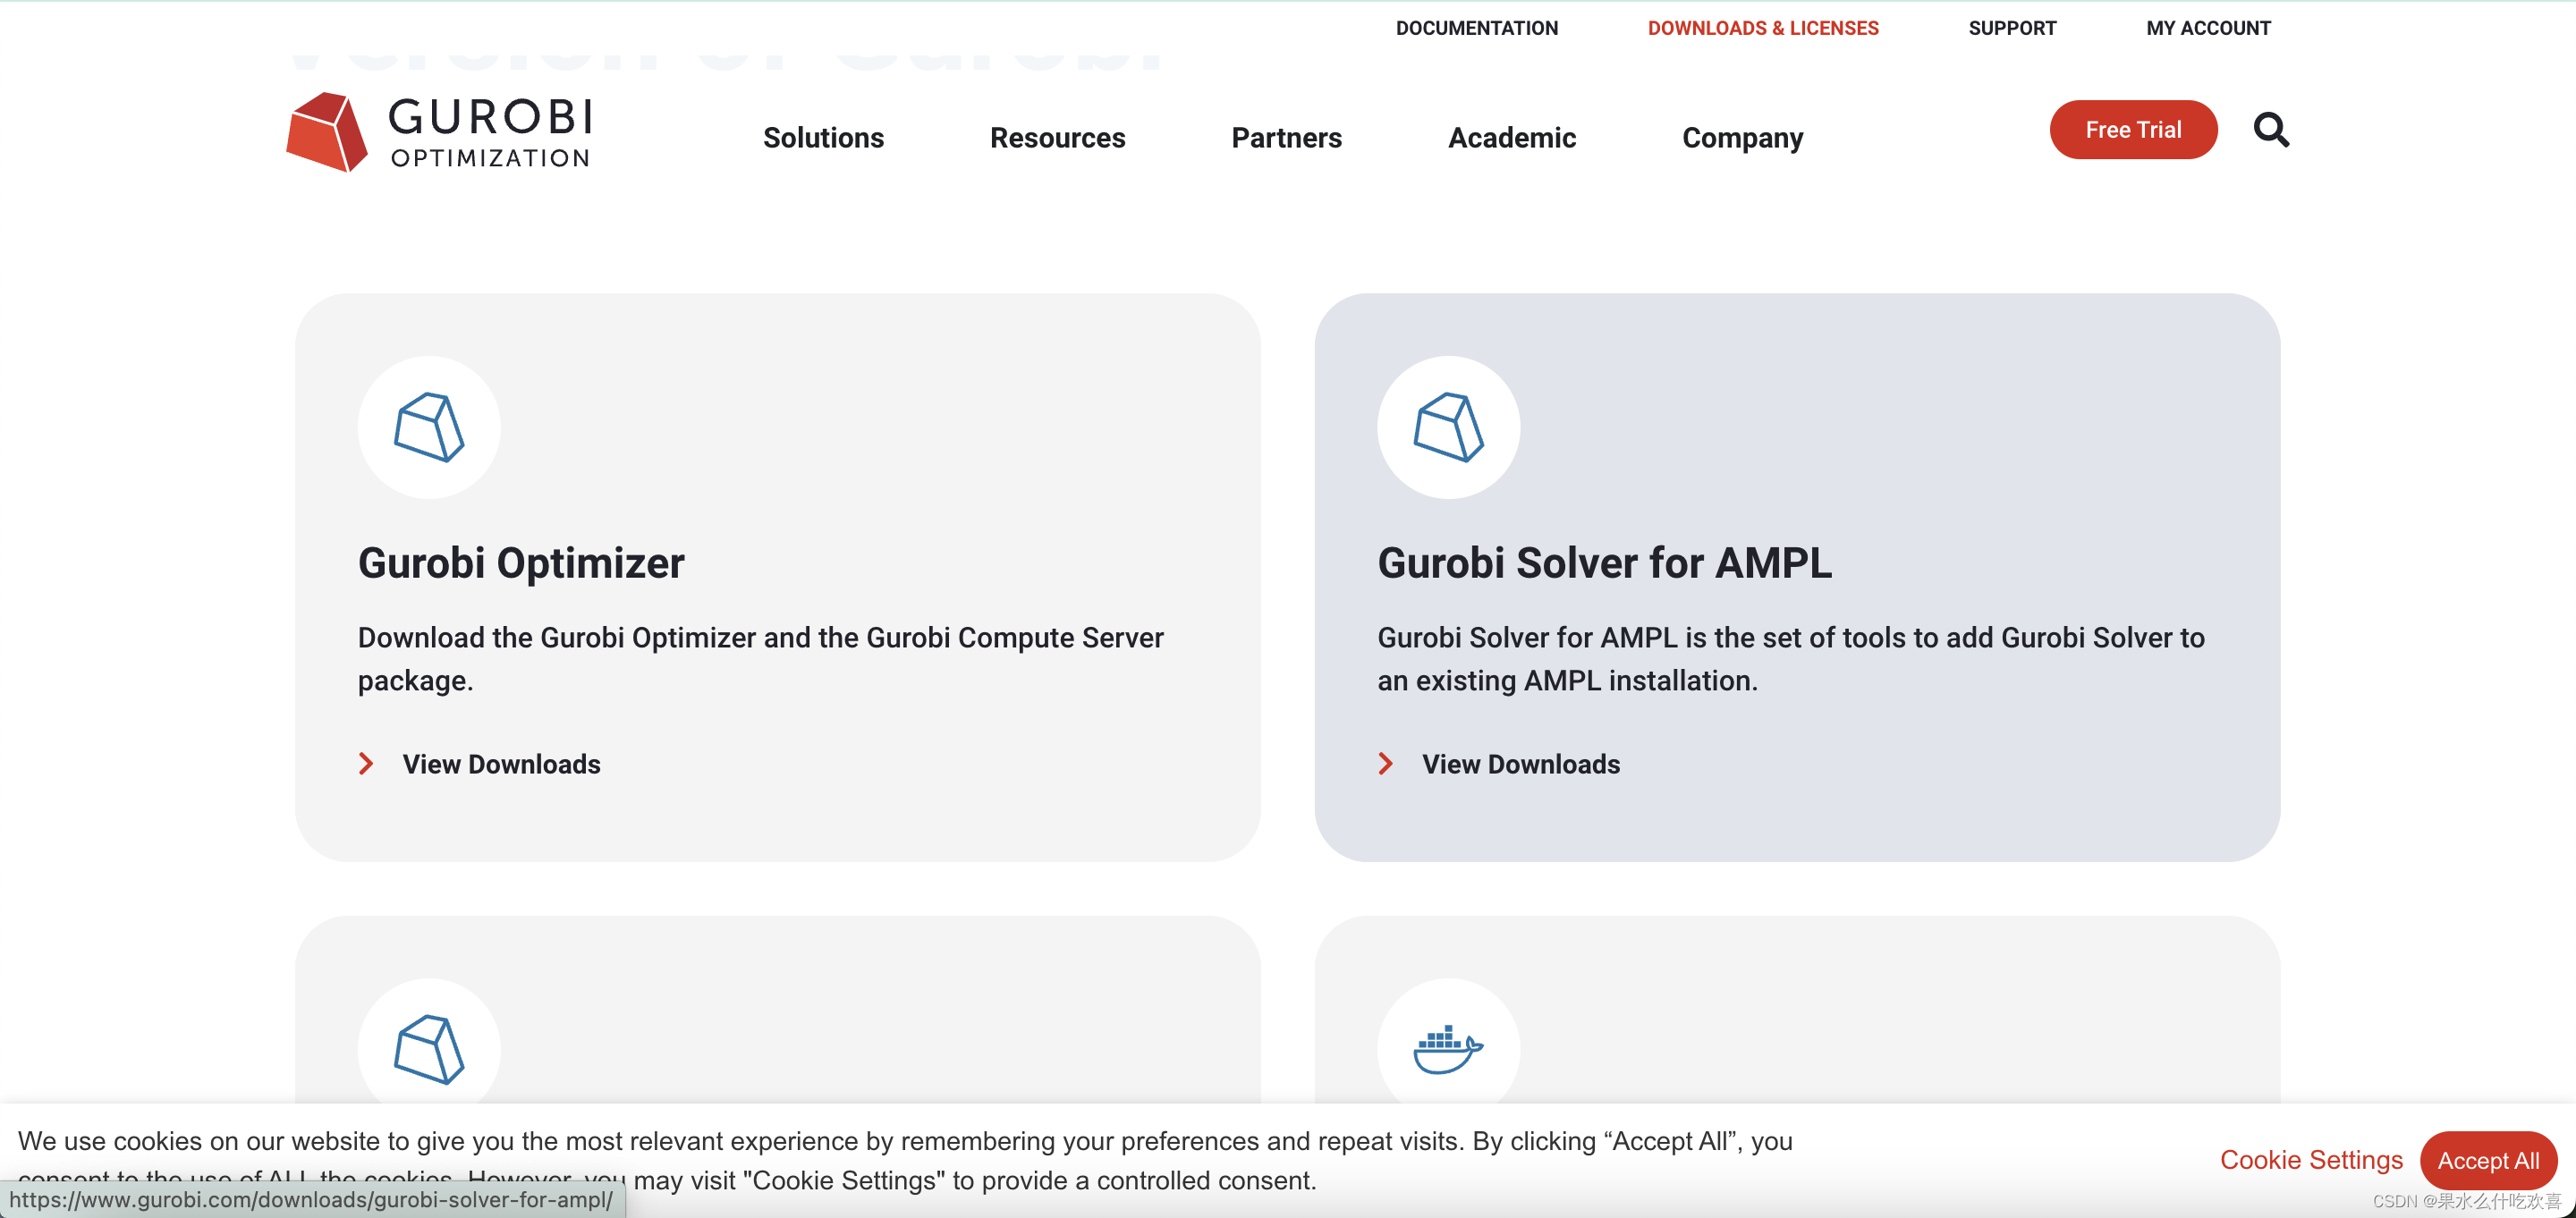
Task: Click the Gurobi Solver for AMPL cube icon
Action: pyautogui.click(x=1448, y=428)
